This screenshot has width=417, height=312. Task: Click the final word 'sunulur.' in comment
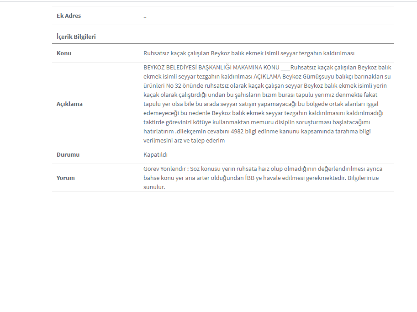pyautogui.click(x=154, y=187)
